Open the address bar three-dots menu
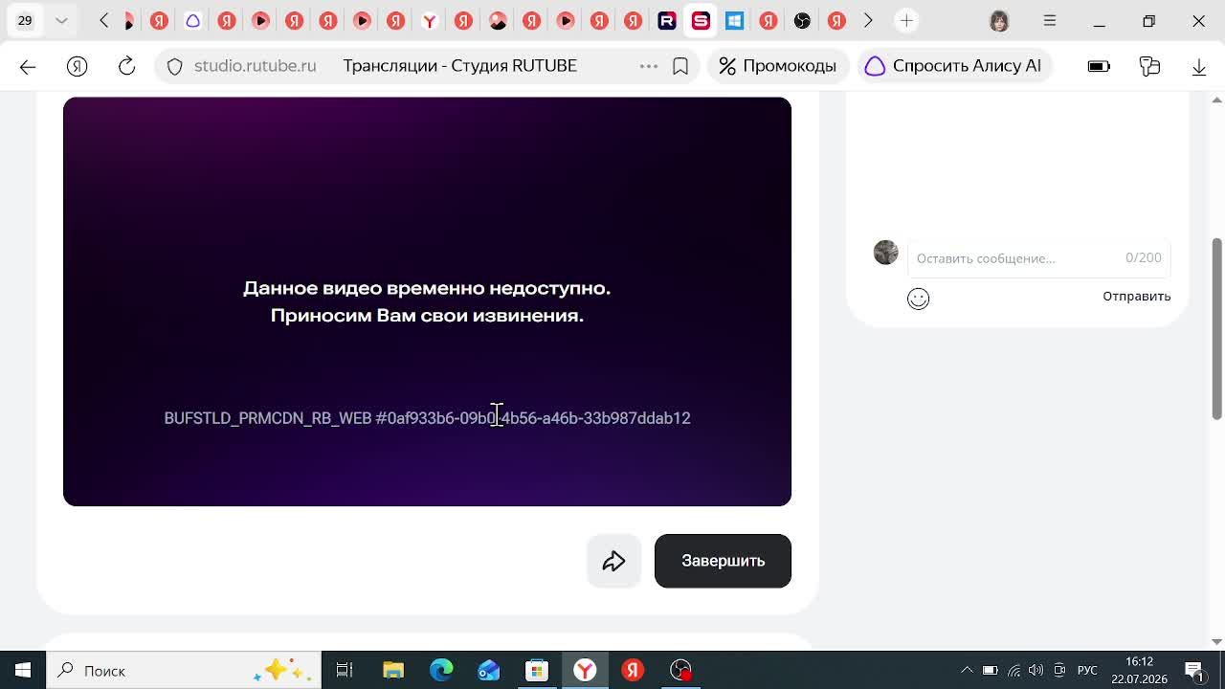The height and width of the screenshot is (689, 1225). point(649,66)
